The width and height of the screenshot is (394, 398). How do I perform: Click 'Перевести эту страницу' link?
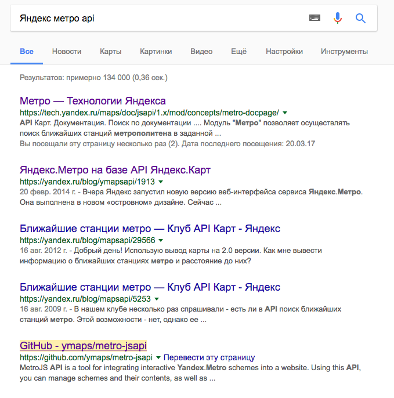209,357
